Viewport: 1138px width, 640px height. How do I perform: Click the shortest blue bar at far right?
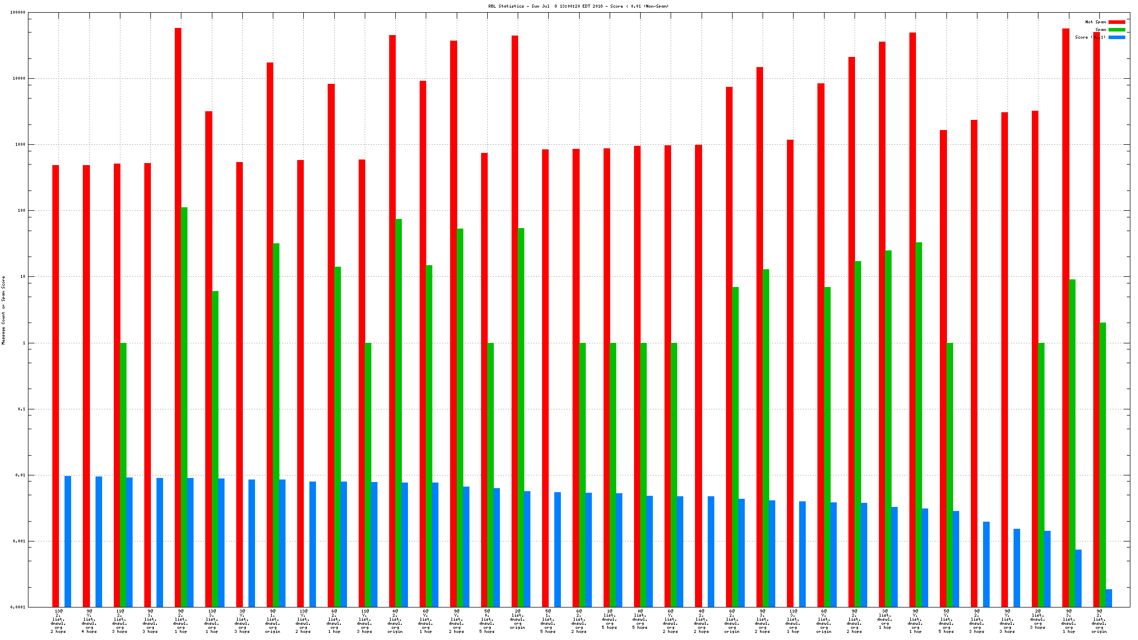coord(1109,598)
